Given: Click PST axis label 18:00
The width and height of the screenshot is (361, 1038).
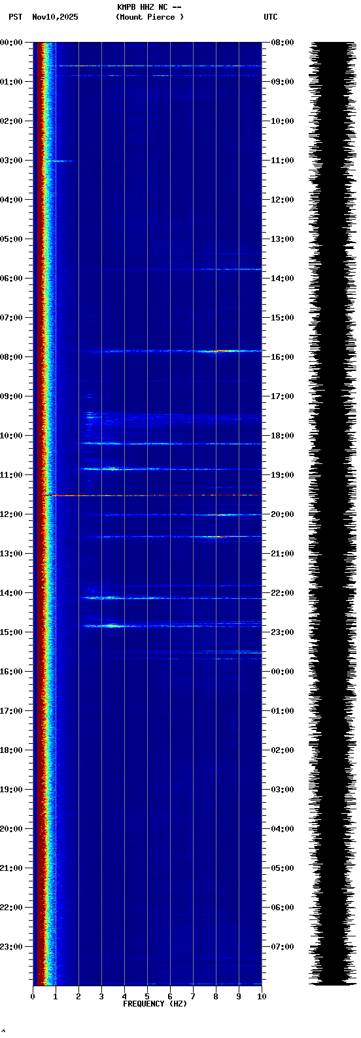Looking at the screenshot, I should click(x=12, y=750).
